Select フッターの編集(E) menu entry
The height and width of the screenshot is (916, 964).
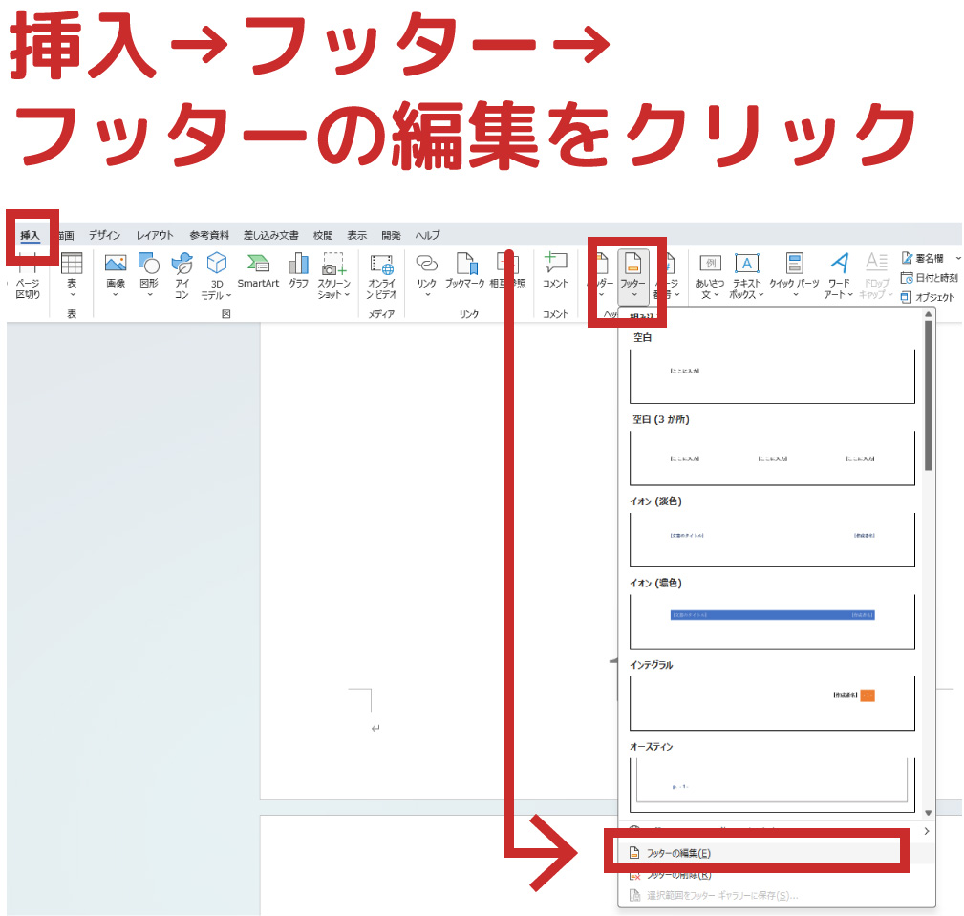678,853
